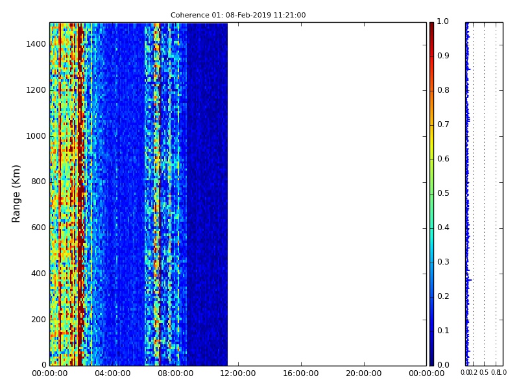
Task: Click the colorbar label 0.2
Action: (x=443, y=296)
